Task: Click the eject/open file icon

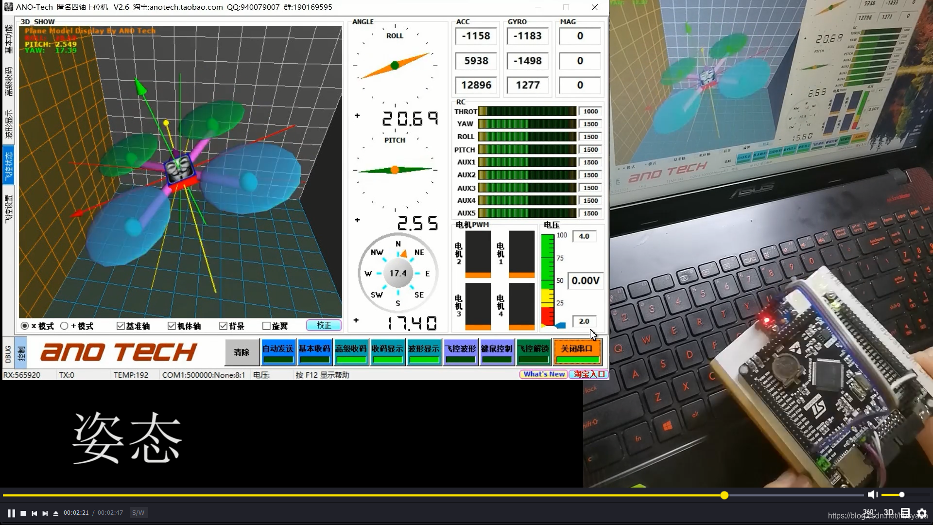Action: [x=56, y=513]
